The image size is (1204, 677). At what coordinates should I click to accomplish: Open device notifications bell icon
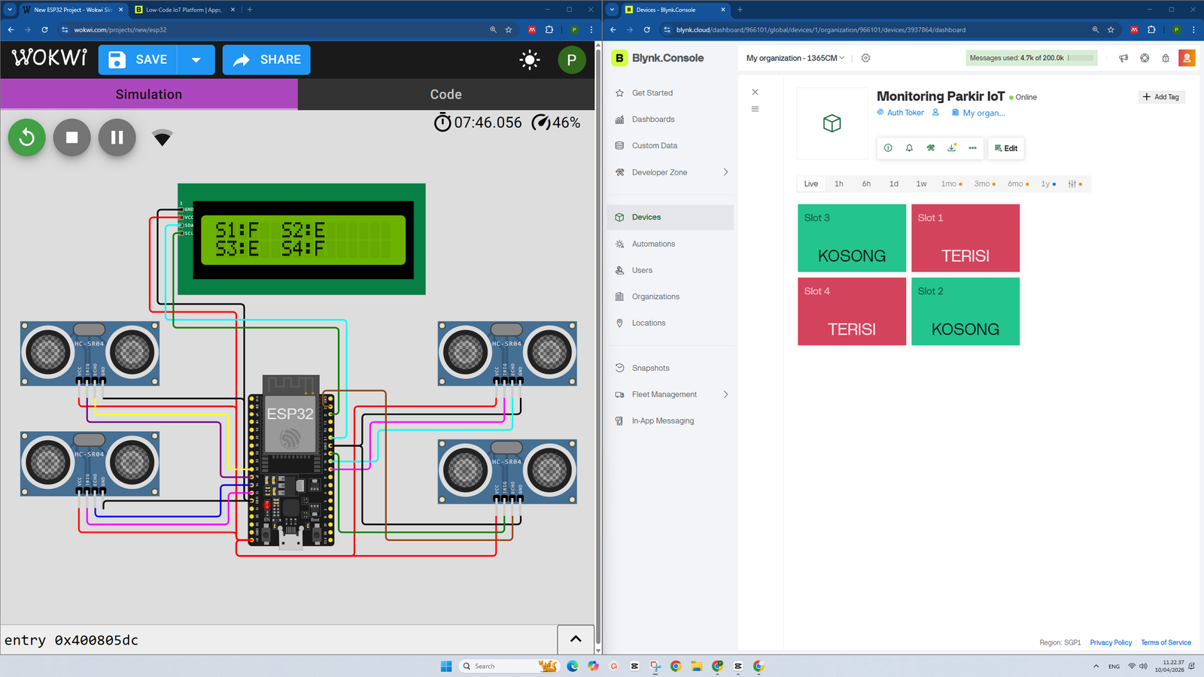coord(909,148)
